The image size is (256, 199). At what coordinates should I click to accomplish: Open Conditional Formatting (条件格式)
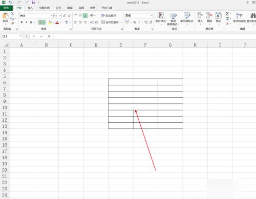[161, 18]
